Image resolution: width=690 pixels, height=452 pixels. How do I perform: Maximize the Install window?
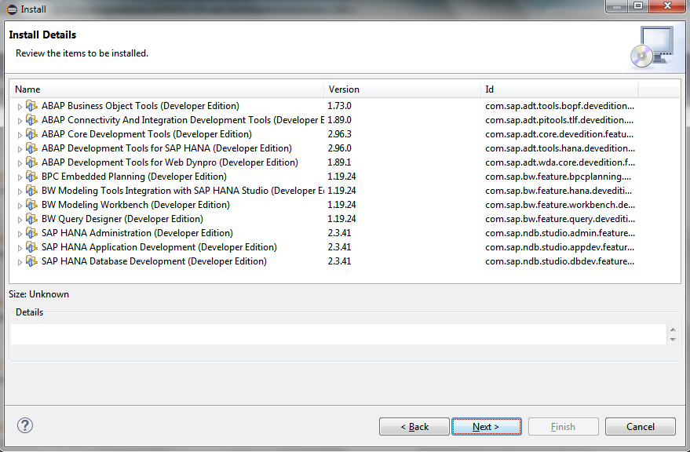pyautogui.click(x=638, y=5)
